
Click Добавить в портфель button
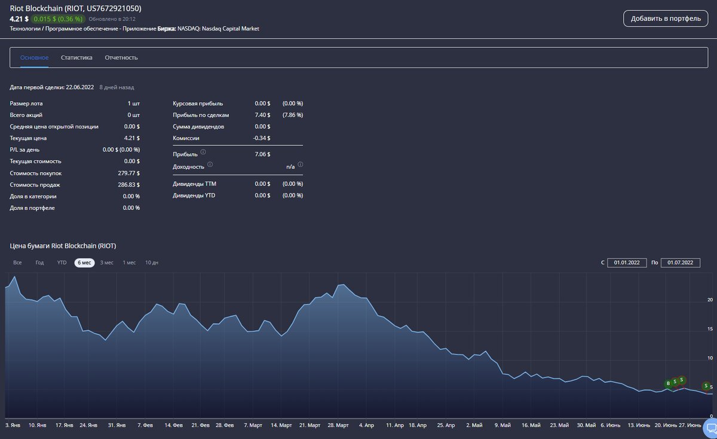click(x=666, y=19)
